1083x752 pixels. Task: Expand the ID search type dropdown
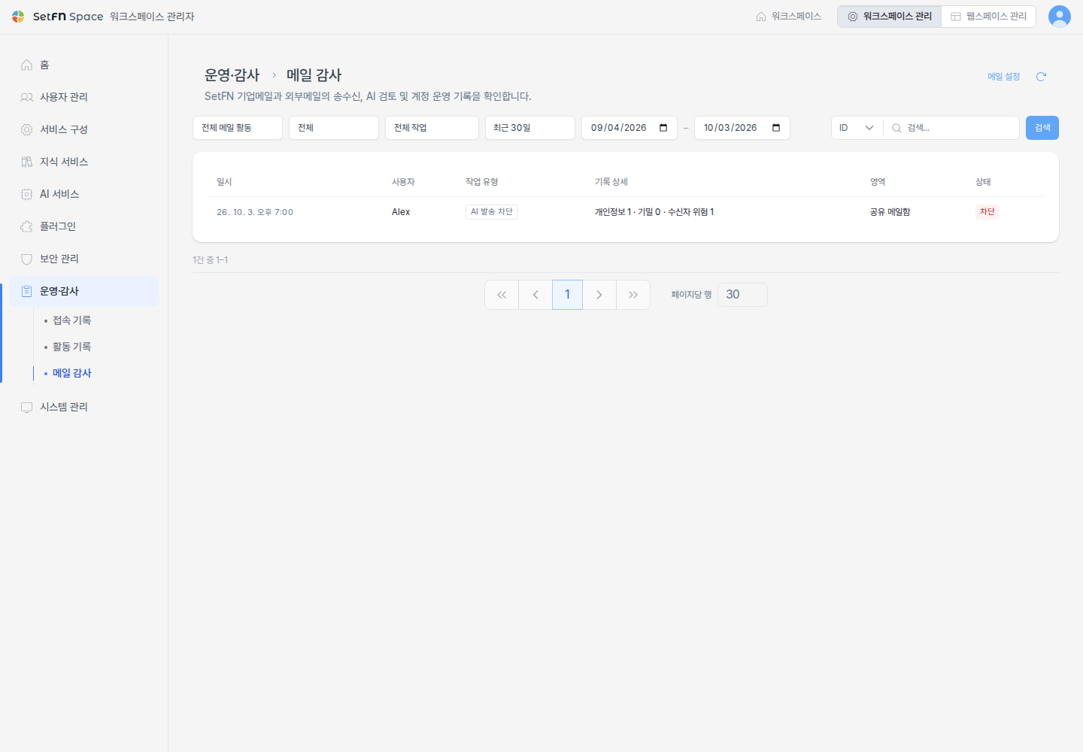pos(857,128)
